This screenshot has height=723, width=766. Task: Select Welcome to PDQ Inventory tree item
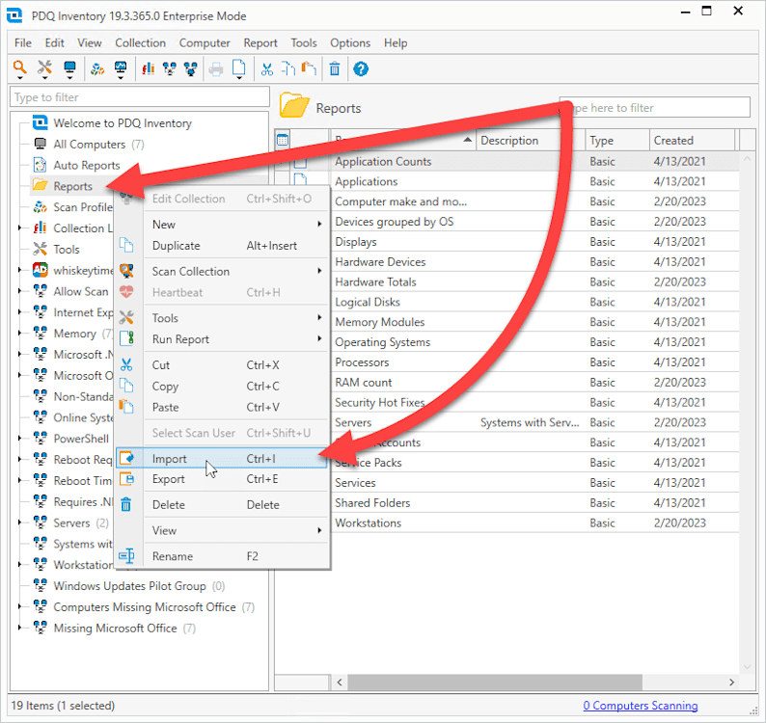pyautogui.click(x=123, y=123)
